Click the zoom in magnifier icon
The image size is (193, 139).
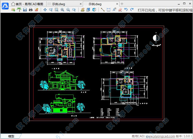(62, 10)
